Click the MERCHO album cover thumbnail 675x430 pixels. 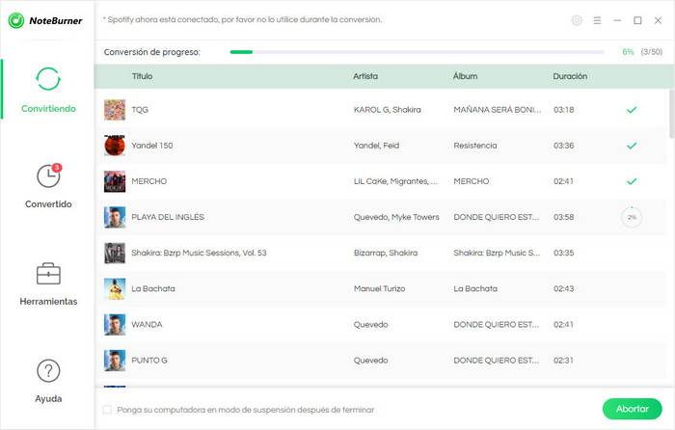115,181
